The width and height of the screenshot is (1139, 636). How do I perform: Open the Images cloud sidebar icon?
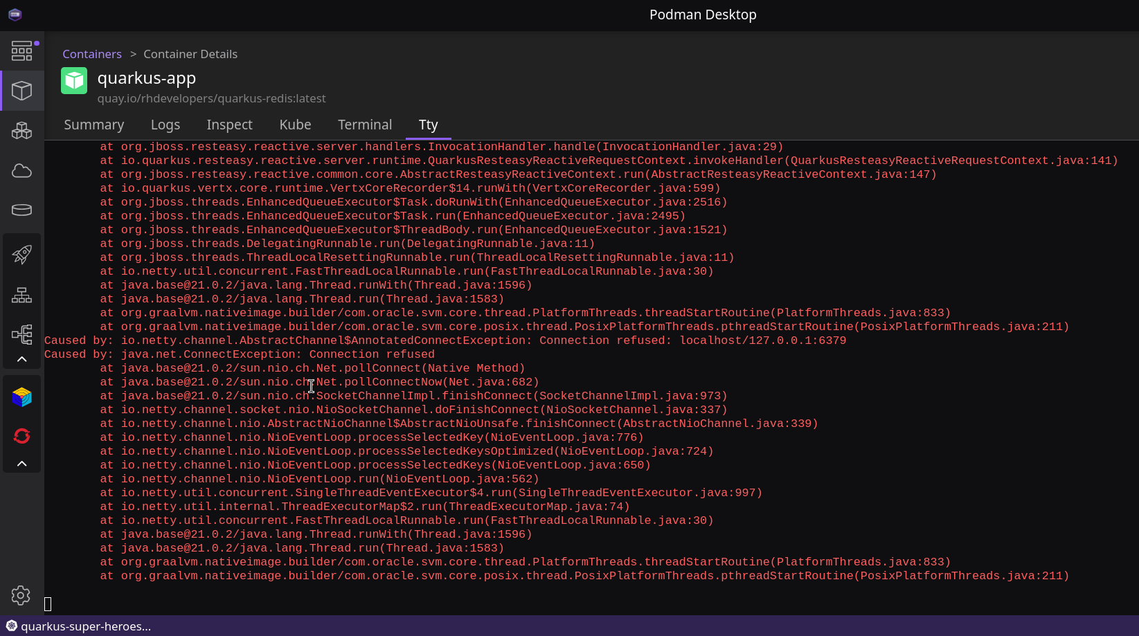tap(21, 170)
